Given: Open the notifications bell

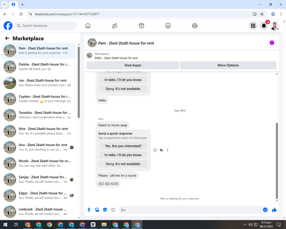Looking at the screenshot, I should pos(264,26).
